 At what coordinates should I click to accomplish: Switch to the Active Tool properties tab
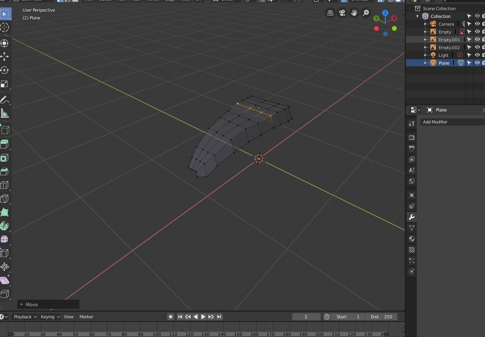(x=412, y=124)
